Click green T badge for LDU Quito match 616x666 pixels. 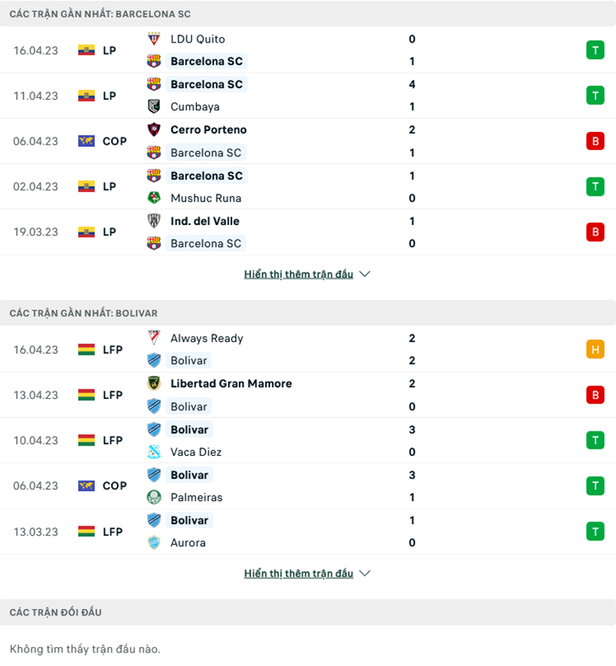[x=595, y=51]
